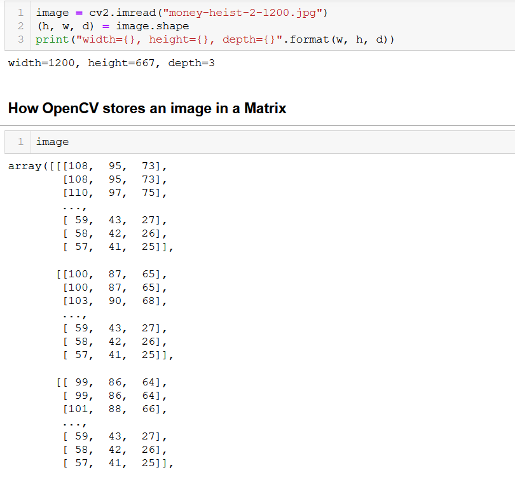
Task: Click the second cell containing 'image'
Action: pyautogui.click(x=259, y=142)
